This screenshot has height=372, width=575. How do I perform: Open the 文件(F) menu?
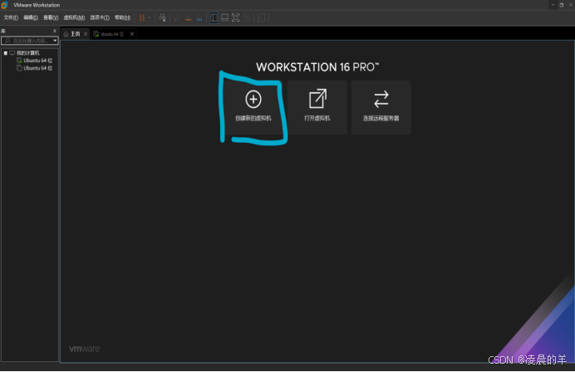click(11, 17)
